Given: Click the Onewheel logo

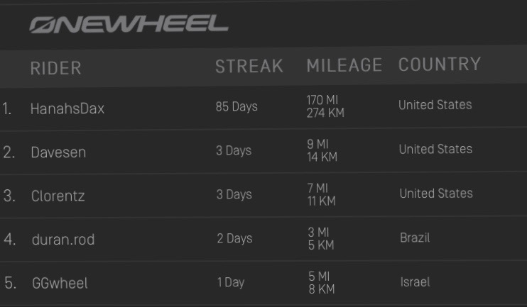Looking at the screenshot, I should pos(129,25).
